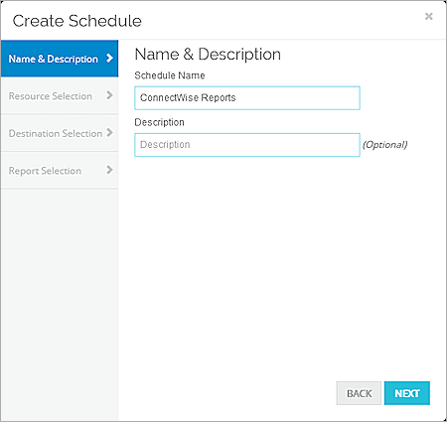Click the Schedule Name input field
The image size is (447, 422).
[247, 98]
